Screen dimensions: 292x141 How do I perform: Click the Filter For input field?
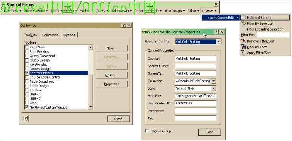[x=273, y=35]
